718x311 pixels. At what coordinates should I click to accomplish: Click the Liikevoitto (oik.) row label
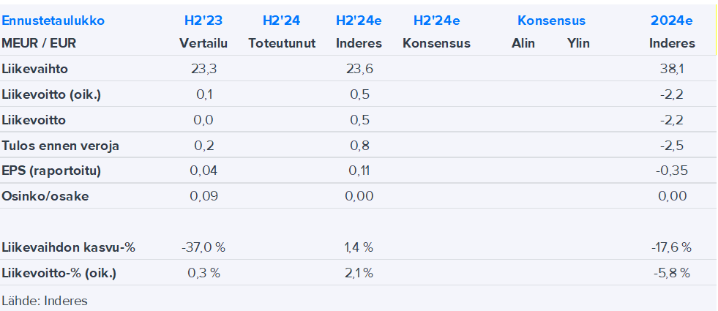pyautogui.click(x=51, y=94)
